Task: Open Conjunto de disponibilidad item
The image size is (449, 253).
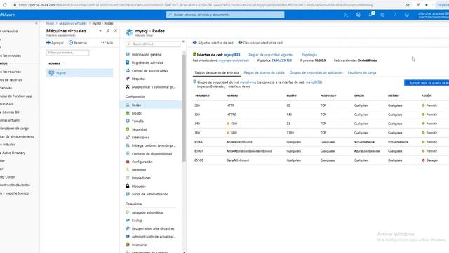Action: click(151, 154)
